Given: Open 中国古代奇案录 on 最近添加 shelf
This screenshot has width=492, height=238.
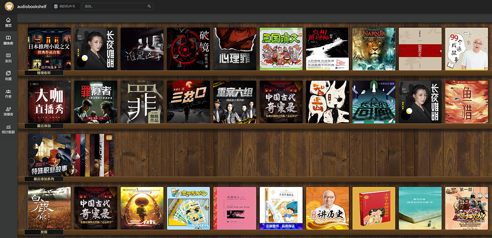Looking at the screenshot, I should click(281, 102).
